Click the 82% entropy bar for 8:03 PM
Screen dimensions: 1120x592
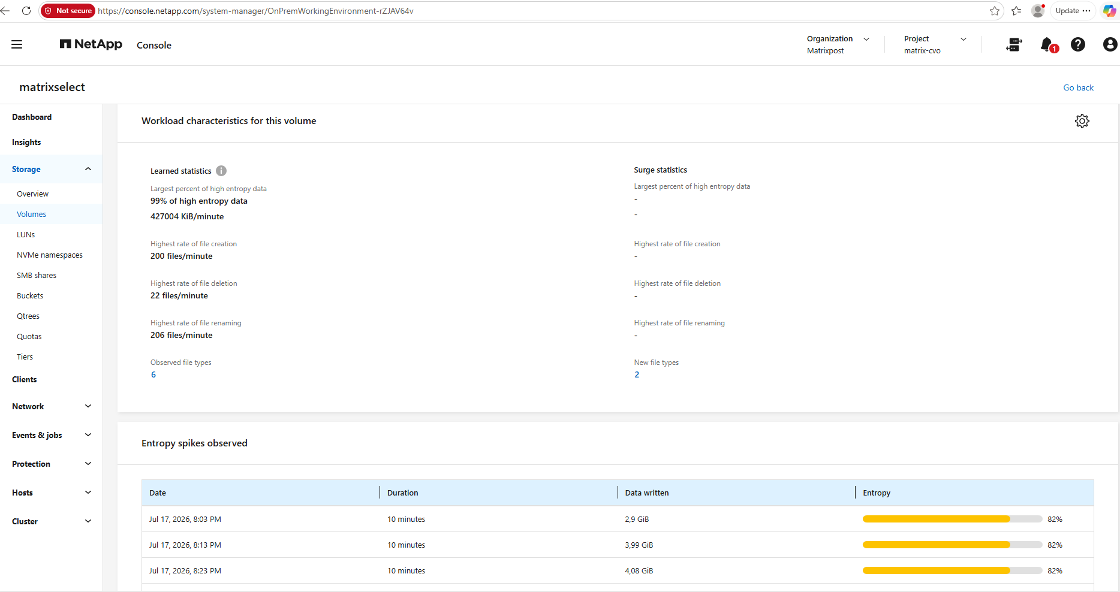(952, 519)
